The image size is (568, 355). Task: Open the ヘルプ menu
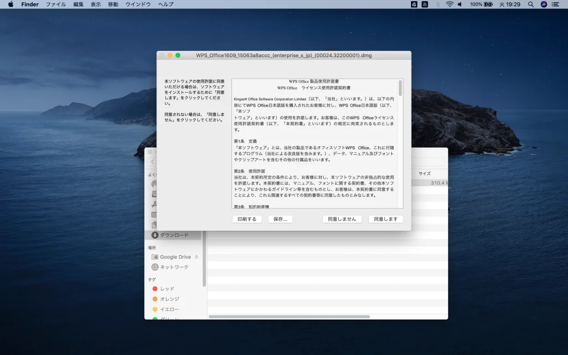166,4
